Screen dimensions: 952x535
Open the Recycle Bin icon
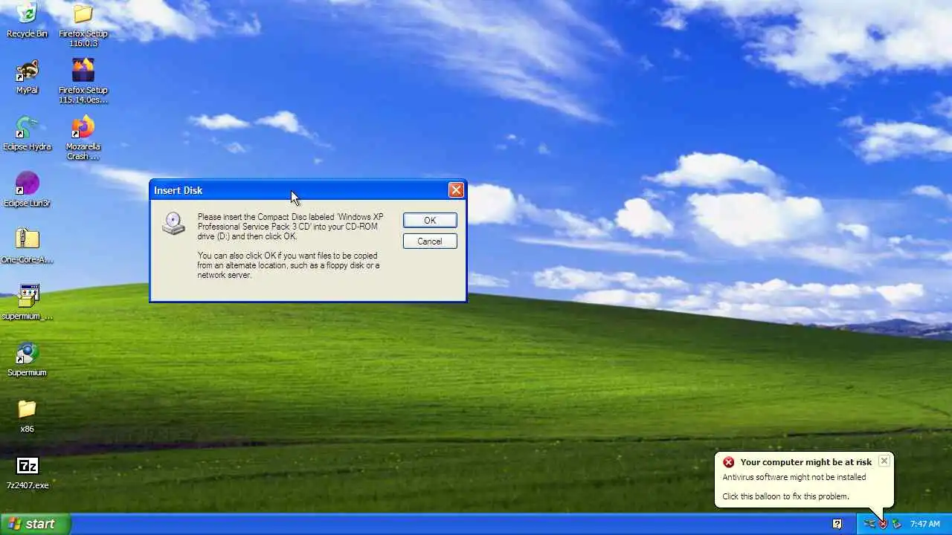[x=27, y=13]
